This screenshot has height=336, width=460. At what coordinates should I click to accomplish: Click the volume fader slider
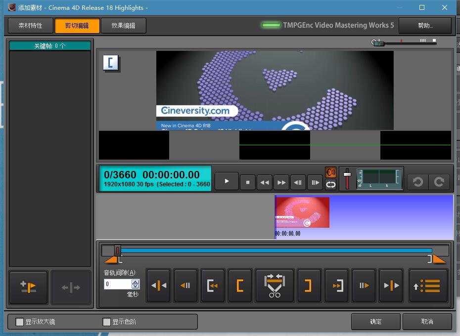347,175
